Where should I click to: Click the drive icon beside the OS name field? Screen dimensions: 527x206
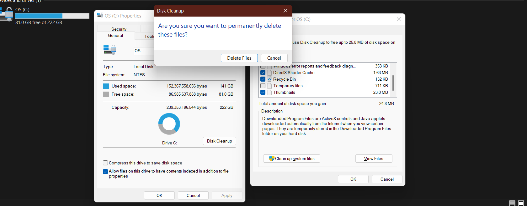[x=110, y=50]
